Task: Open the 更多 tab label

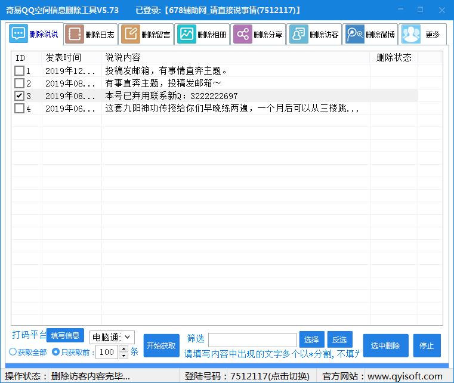Action: point(433,35)
